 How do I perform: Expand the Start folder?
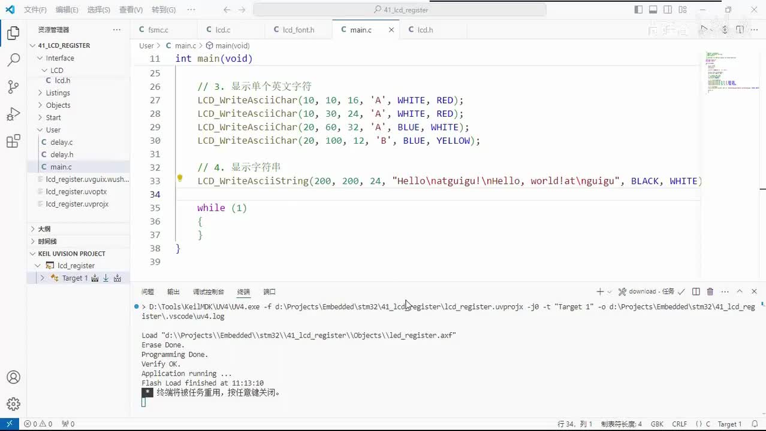click(53, 117)
